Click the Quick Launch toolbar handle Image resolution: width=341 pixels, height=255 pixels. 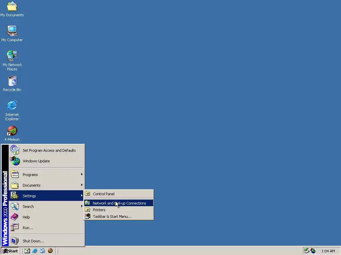click(22, 251)
